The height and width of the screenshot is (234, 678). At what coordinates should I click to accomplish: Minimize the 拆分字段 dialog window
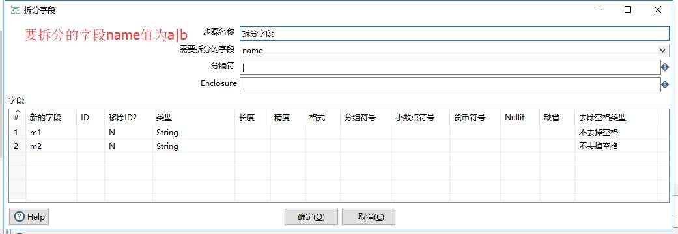(598, 10)
